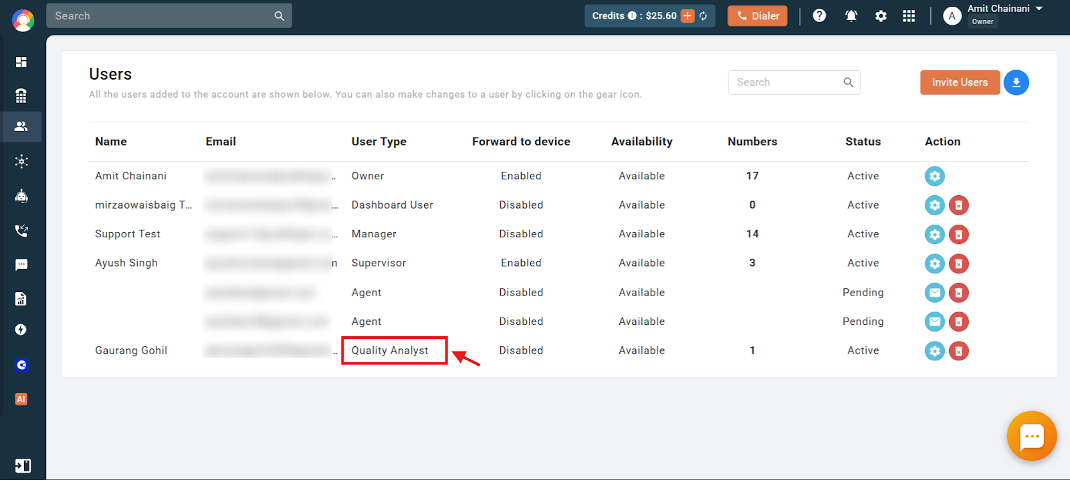Click the Quality Analyst user type

point(390,350)
